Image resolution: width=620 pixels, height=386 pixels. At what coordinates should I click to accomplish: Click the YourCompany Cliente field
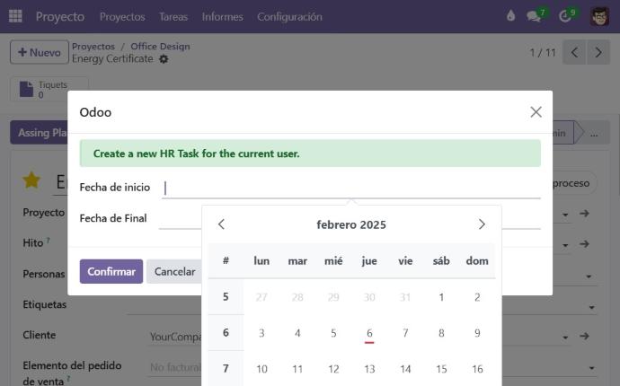176,337
